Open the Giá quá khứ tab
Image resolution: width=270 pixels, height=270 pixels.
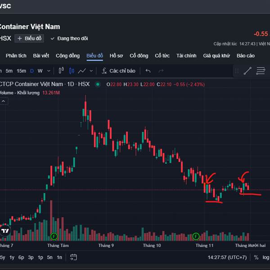[x=216, y=56]
